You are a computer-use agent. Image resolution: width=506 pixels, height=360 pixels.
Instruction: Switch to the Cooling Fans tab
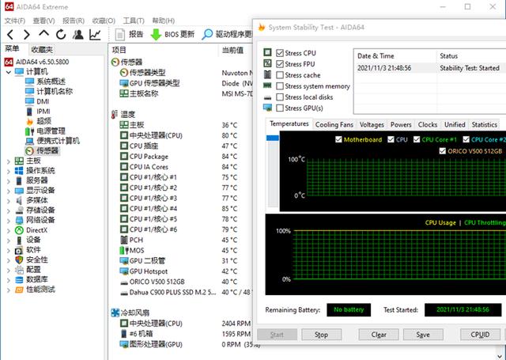[334, 124]
